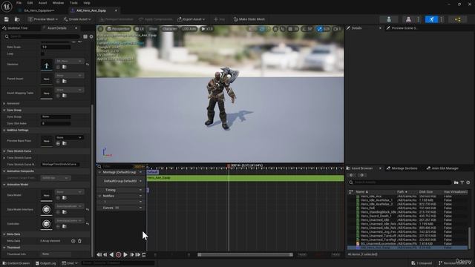
Task: Step one frame backward
Action: [x=105, y=255]
